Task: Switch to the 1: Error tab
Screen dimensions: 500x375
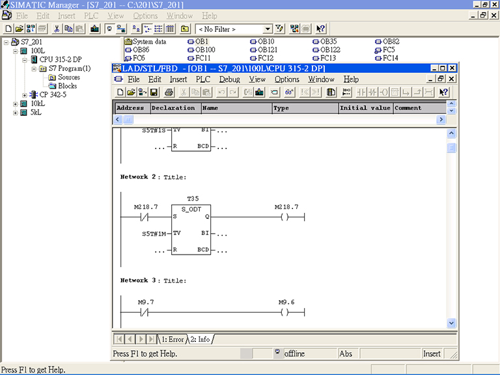Action: pos(173,339)
